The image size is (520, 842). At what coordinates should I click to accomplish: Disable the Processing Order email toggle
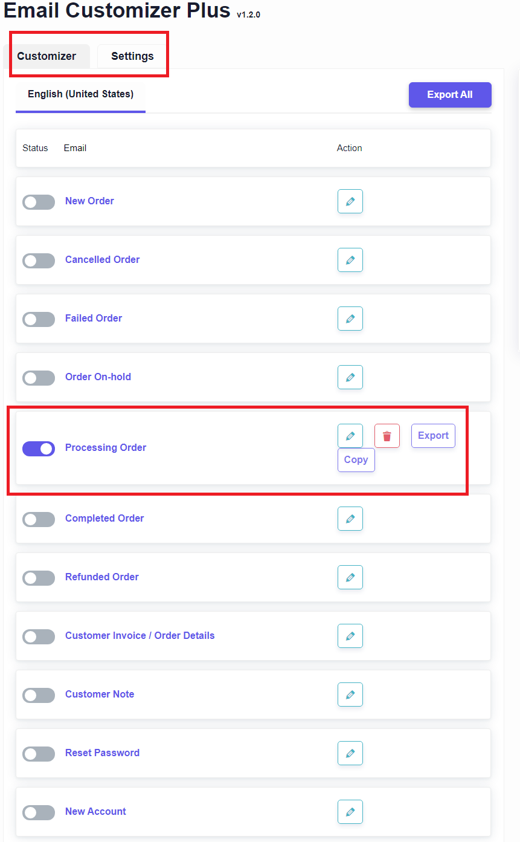39,449
